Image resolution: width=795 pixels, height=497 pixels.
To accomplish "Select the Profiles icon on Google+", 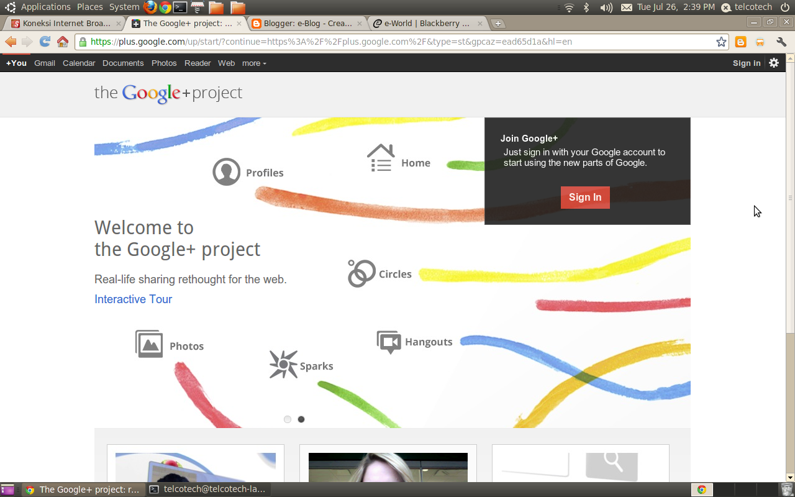I will tap(227, 171).
